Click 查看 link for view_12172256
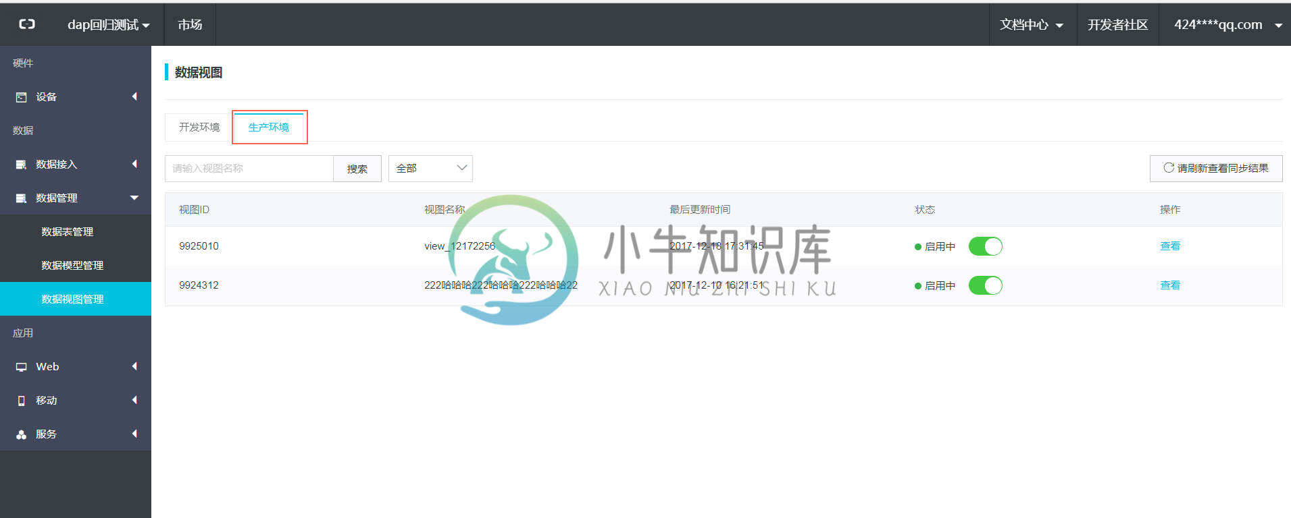 [1170, 246]
